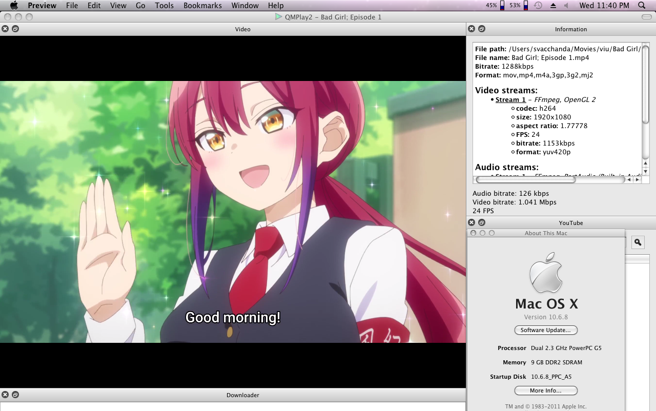Open the volume speaker menu bar icon

click(x=566, y=6)
